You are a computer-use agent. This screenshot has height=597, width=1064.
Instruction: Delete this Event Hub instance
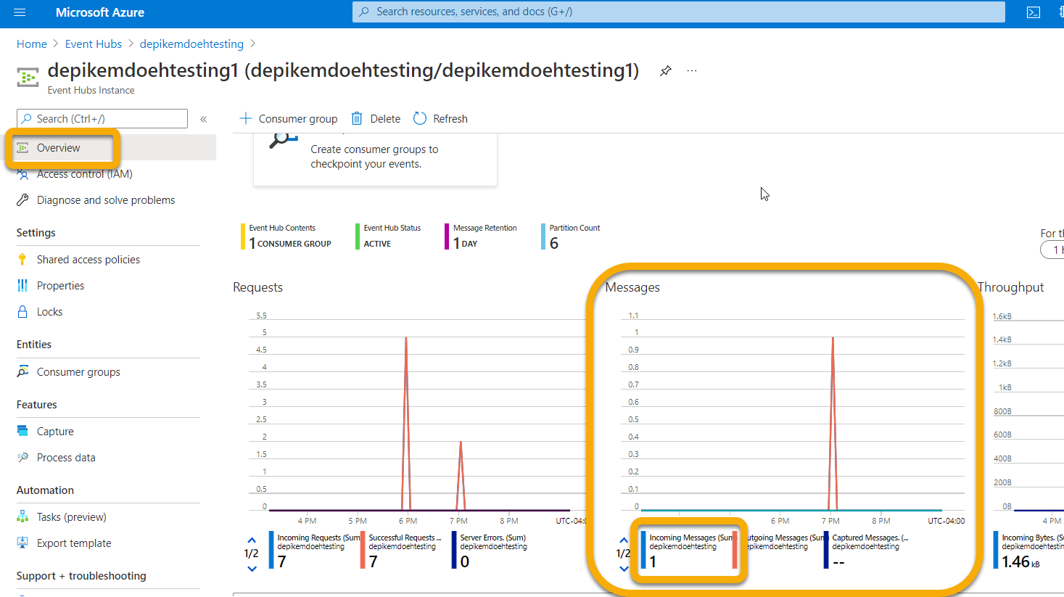(x=376, y=119)
